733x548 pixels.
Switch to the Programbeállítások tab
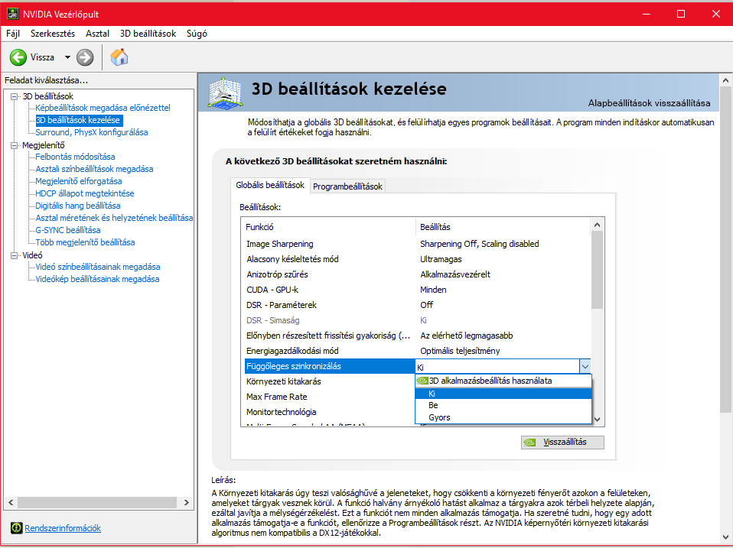(347, 186)
